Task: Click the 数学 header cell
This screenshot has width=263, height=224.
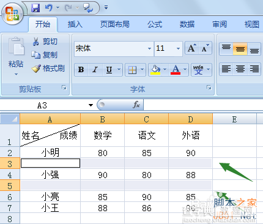Action: pyautogui.click(x=103, y=135)
